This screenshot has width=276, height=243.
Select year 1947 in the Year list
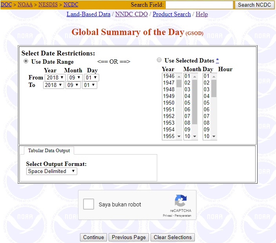click(x=169, y=83)
